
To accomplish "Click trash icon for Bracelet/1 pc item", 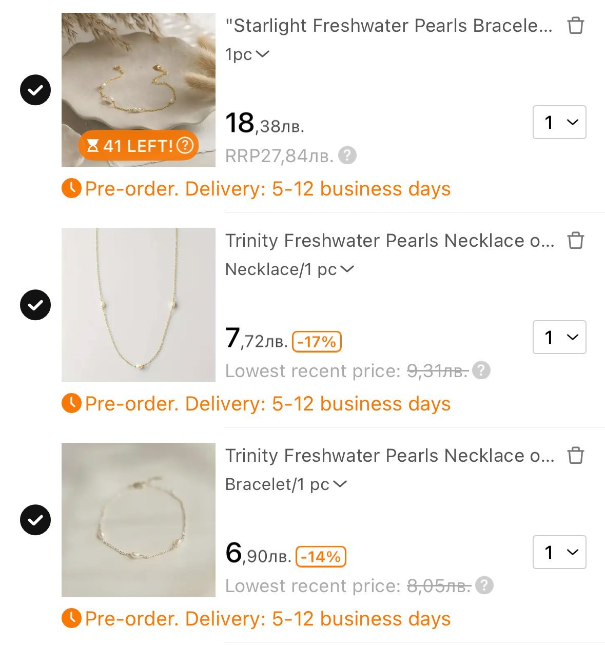I will click(x=575, y=456).
